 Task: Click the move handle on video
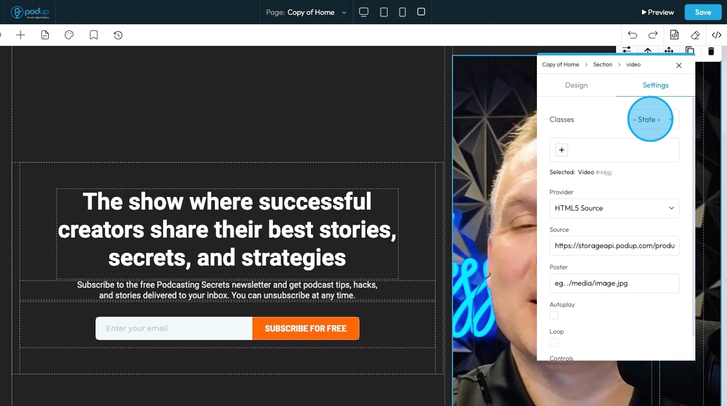(669, 51)
